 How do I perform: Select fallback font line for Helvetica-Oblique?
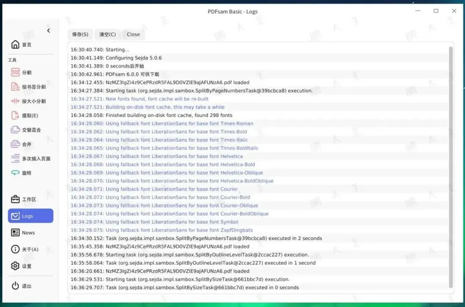pyautogui.click(x=258, y=172)
